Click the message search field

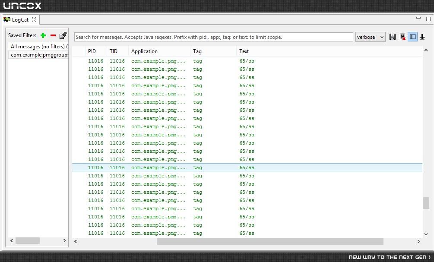coord(214,37)
